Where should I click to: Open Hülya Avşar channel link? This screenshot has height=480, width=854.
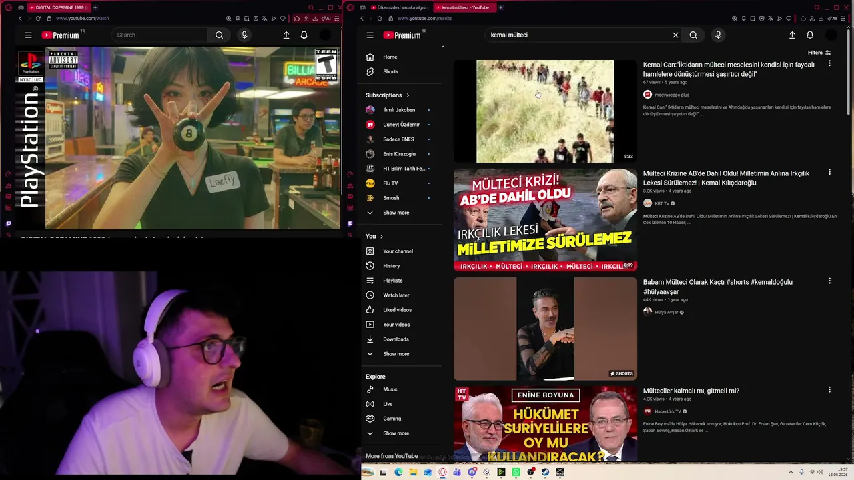[x=667, y=312]
